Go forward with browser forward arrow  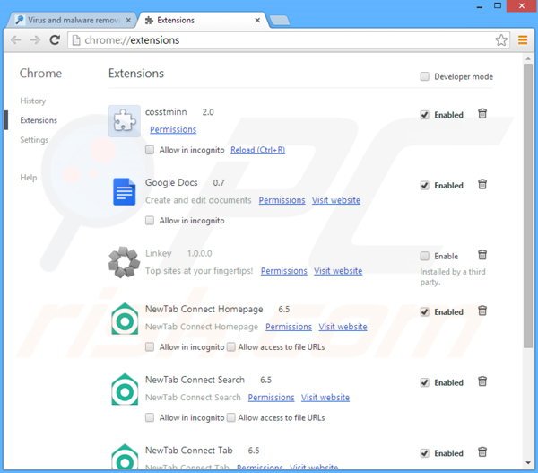[x=35, y=40]
